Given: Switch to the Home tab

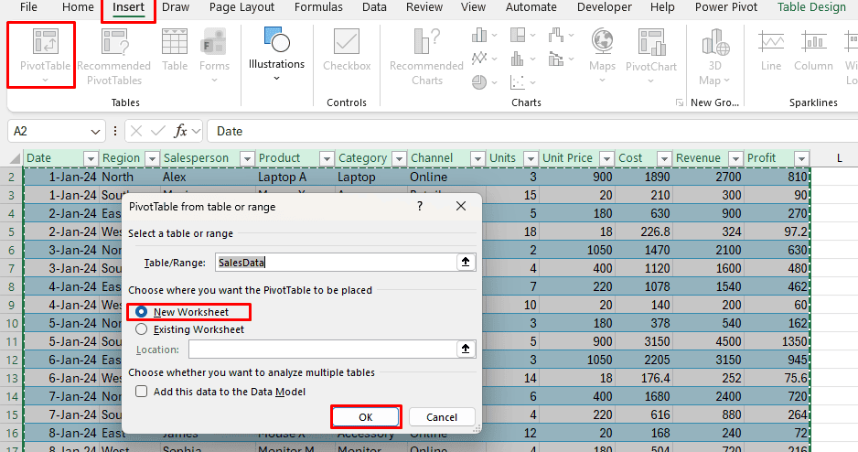Looking at the screenshot, I should tap(78, 7).
